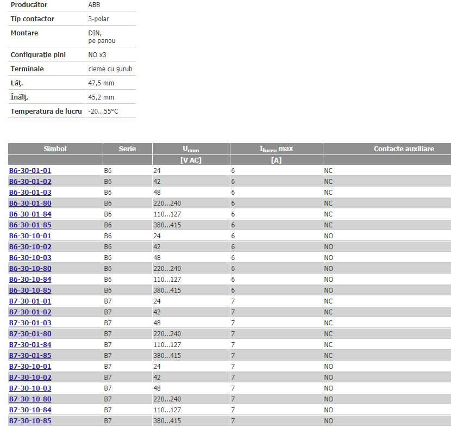
Task: Go to the B7-30-01-85 contactor page
Action: coord(30,356)
